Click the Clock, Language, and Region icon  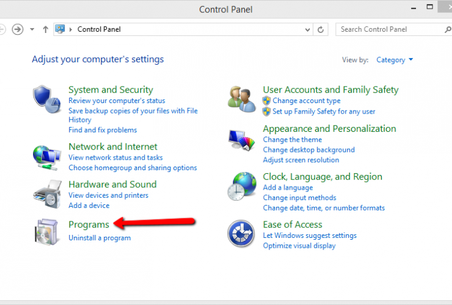pyautogui.click(x=241, y=187)
